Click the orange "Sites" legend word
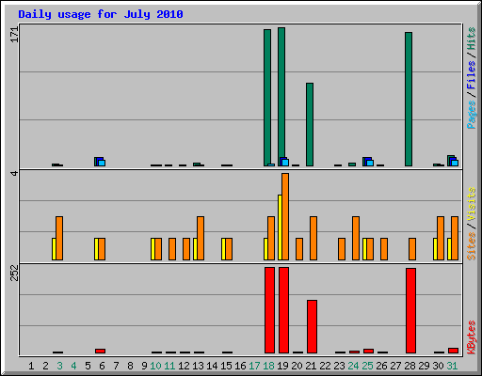482x376 pixels. tap(471, 246)
